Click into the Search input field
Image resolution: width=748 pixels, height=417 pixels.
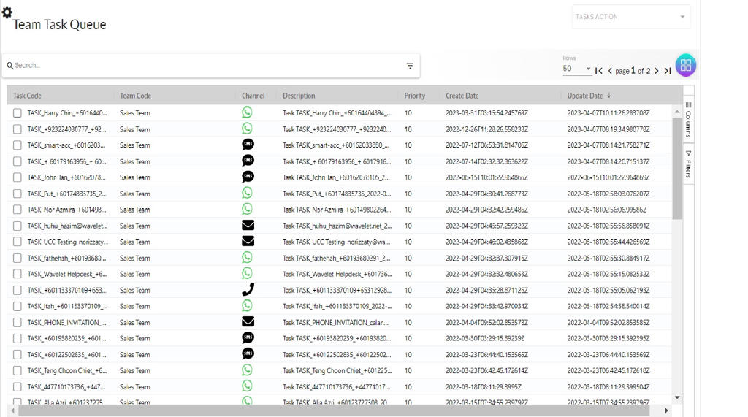pyautogui.click(x=205, y=66)
